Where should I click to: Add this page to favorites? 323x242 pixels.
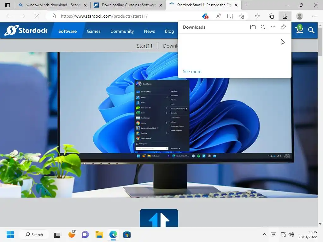click(241, 16)
